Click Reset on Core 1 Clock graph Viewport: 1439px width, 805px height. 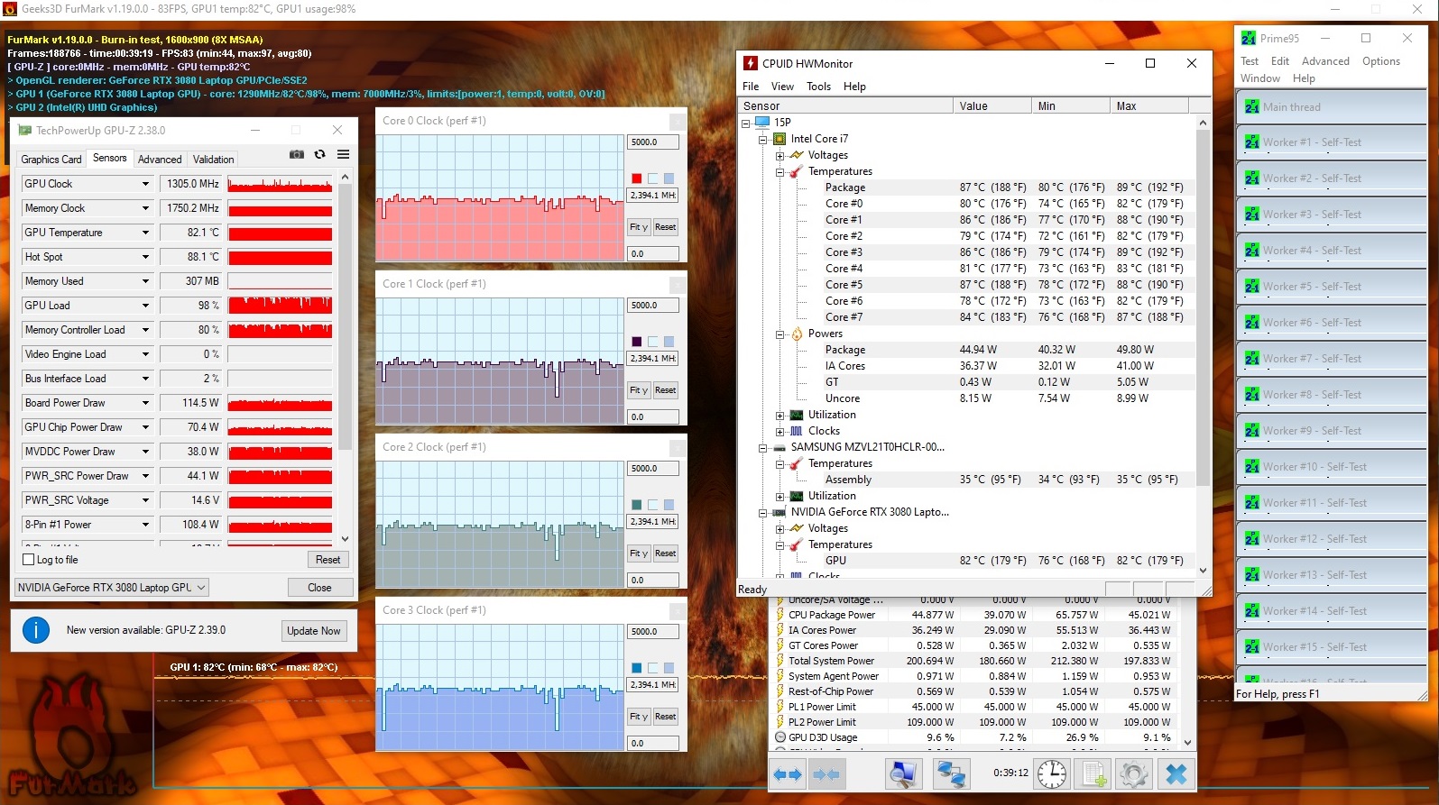(666, 390)
